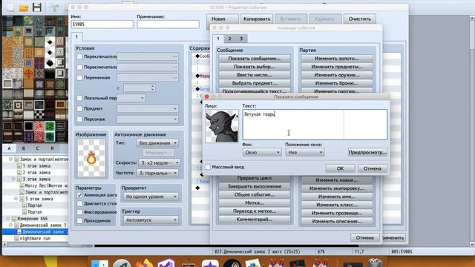Enable the 'Локальный пер' condition checkbox

(x=79, y=98)
